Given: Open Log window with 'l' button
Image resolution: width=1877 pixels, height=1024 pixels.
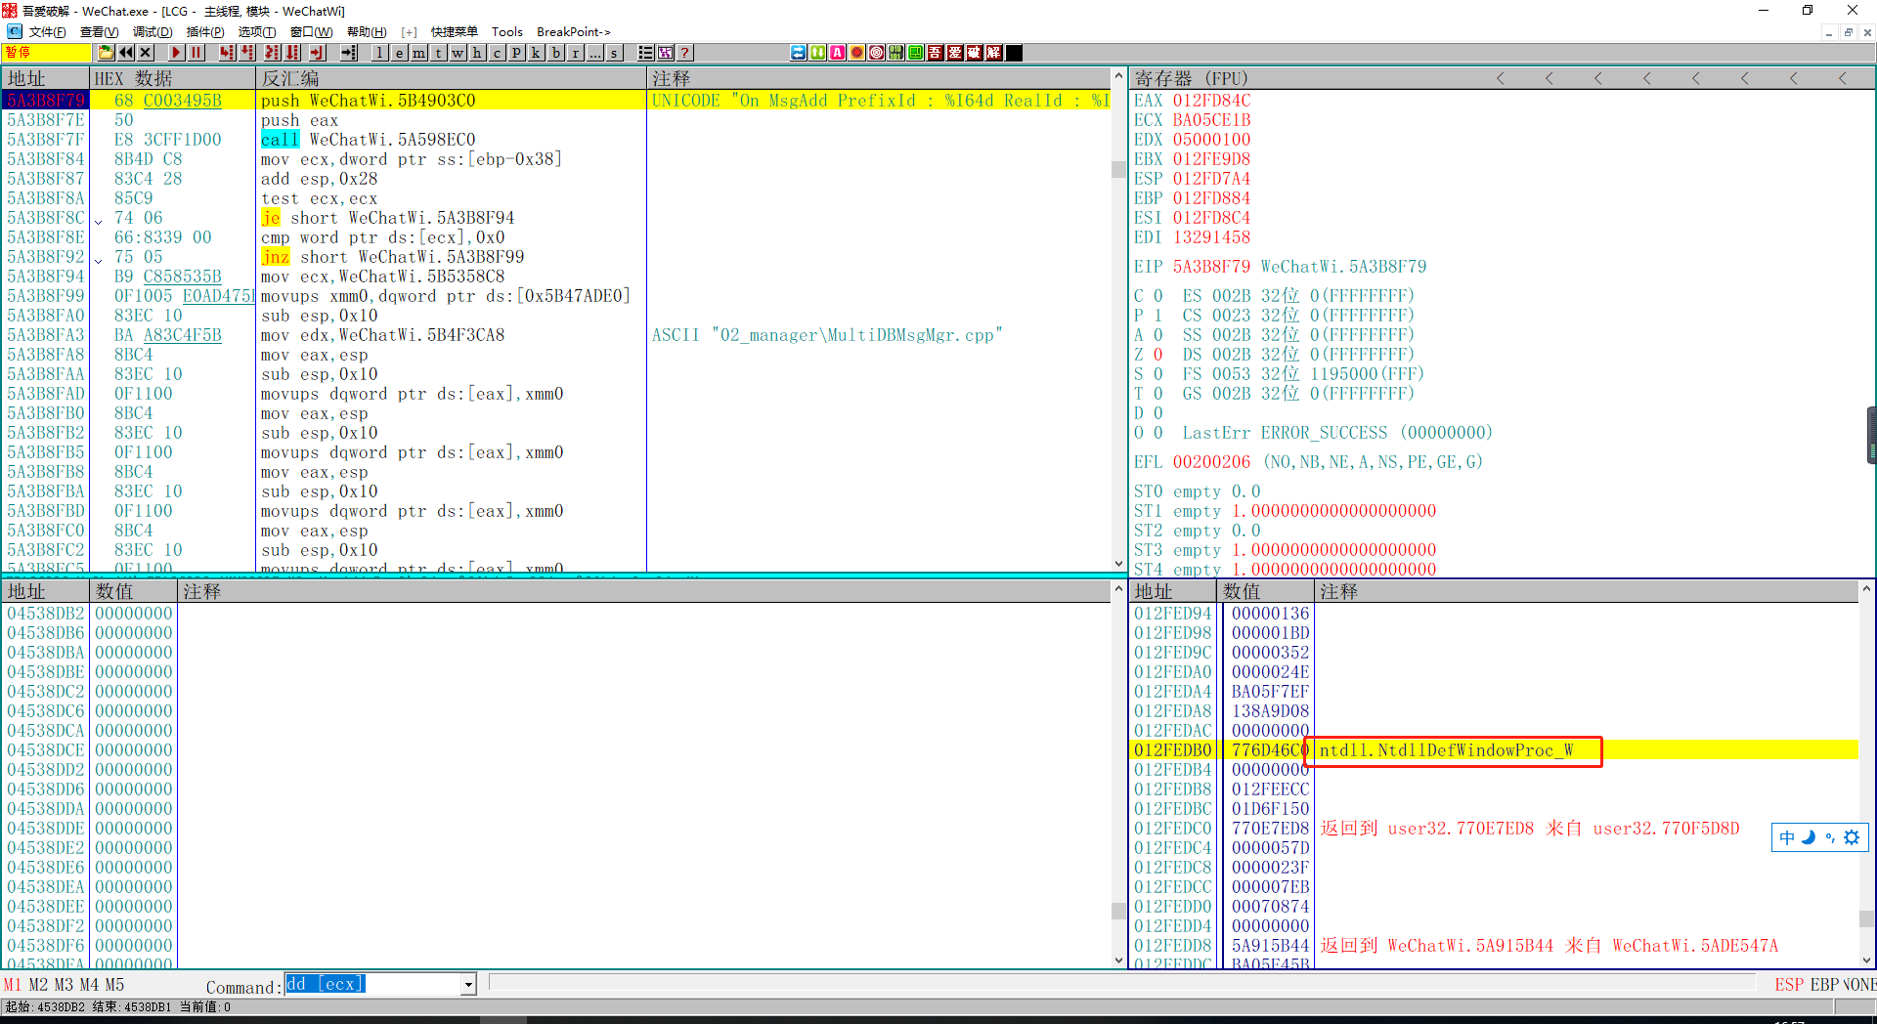Looking at the screenshot, I should [379, 53].
